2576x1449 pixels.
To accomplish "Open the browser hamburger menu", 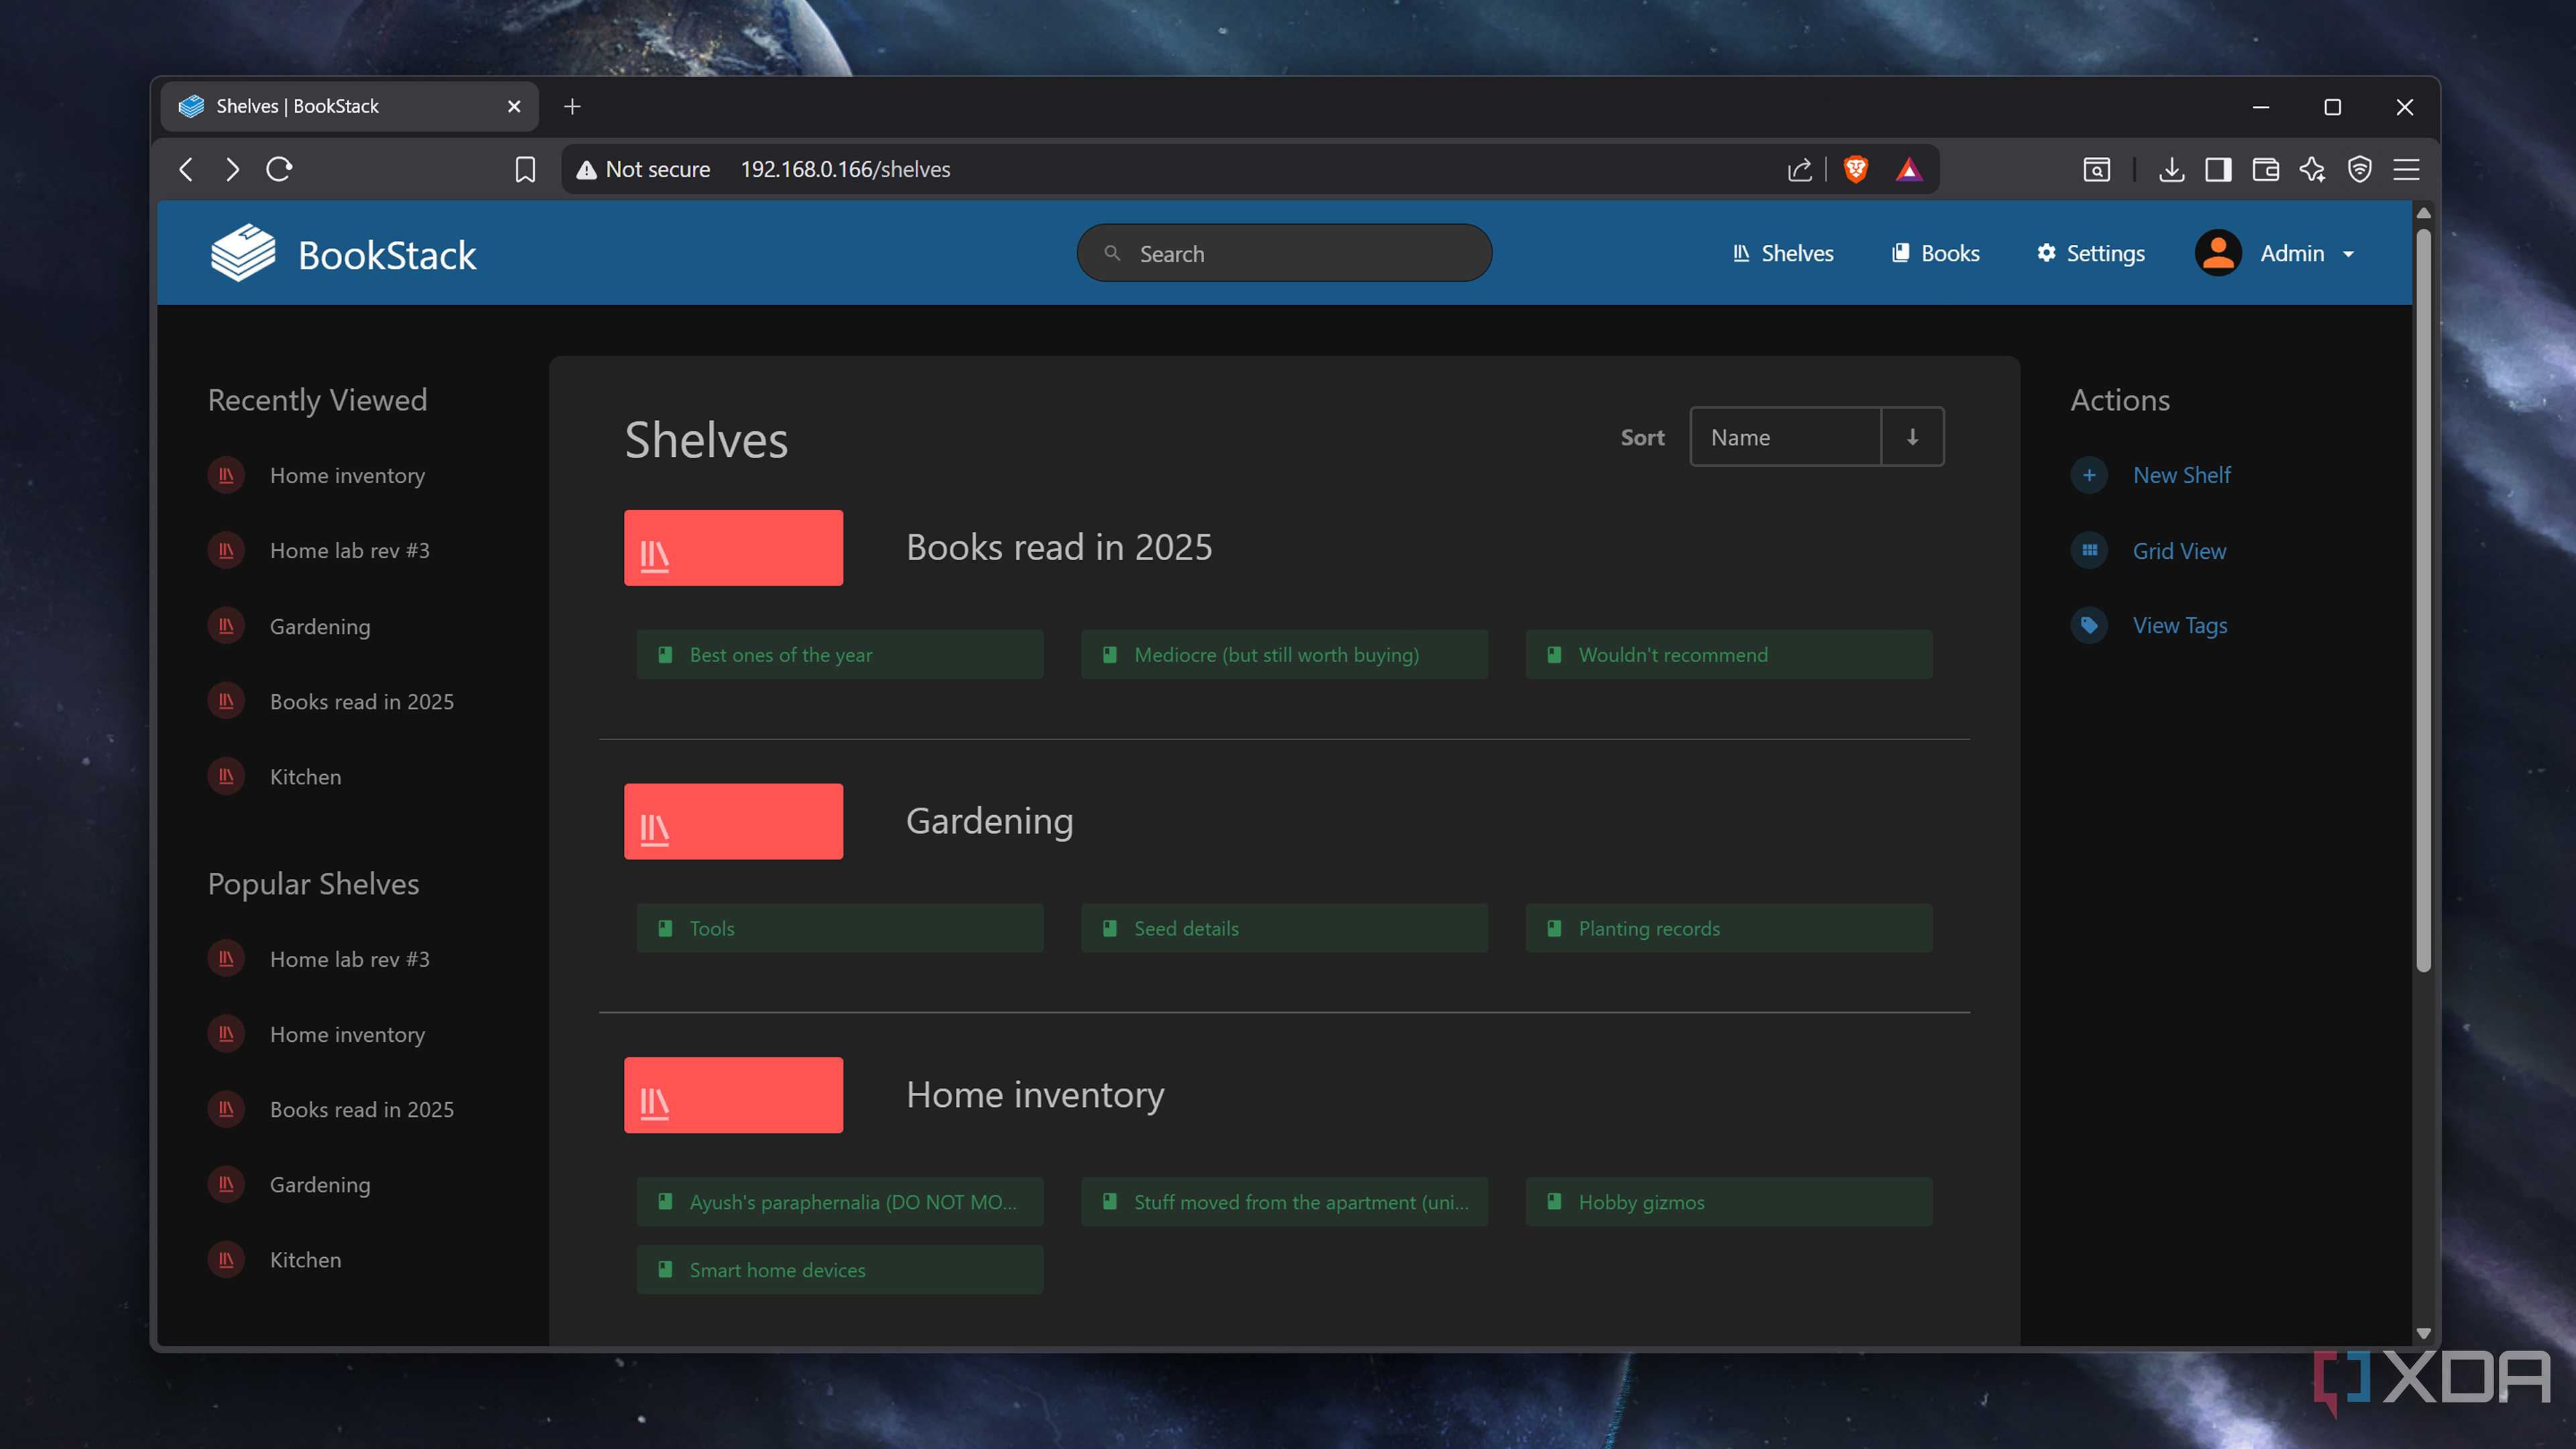I will (2407, 169).
